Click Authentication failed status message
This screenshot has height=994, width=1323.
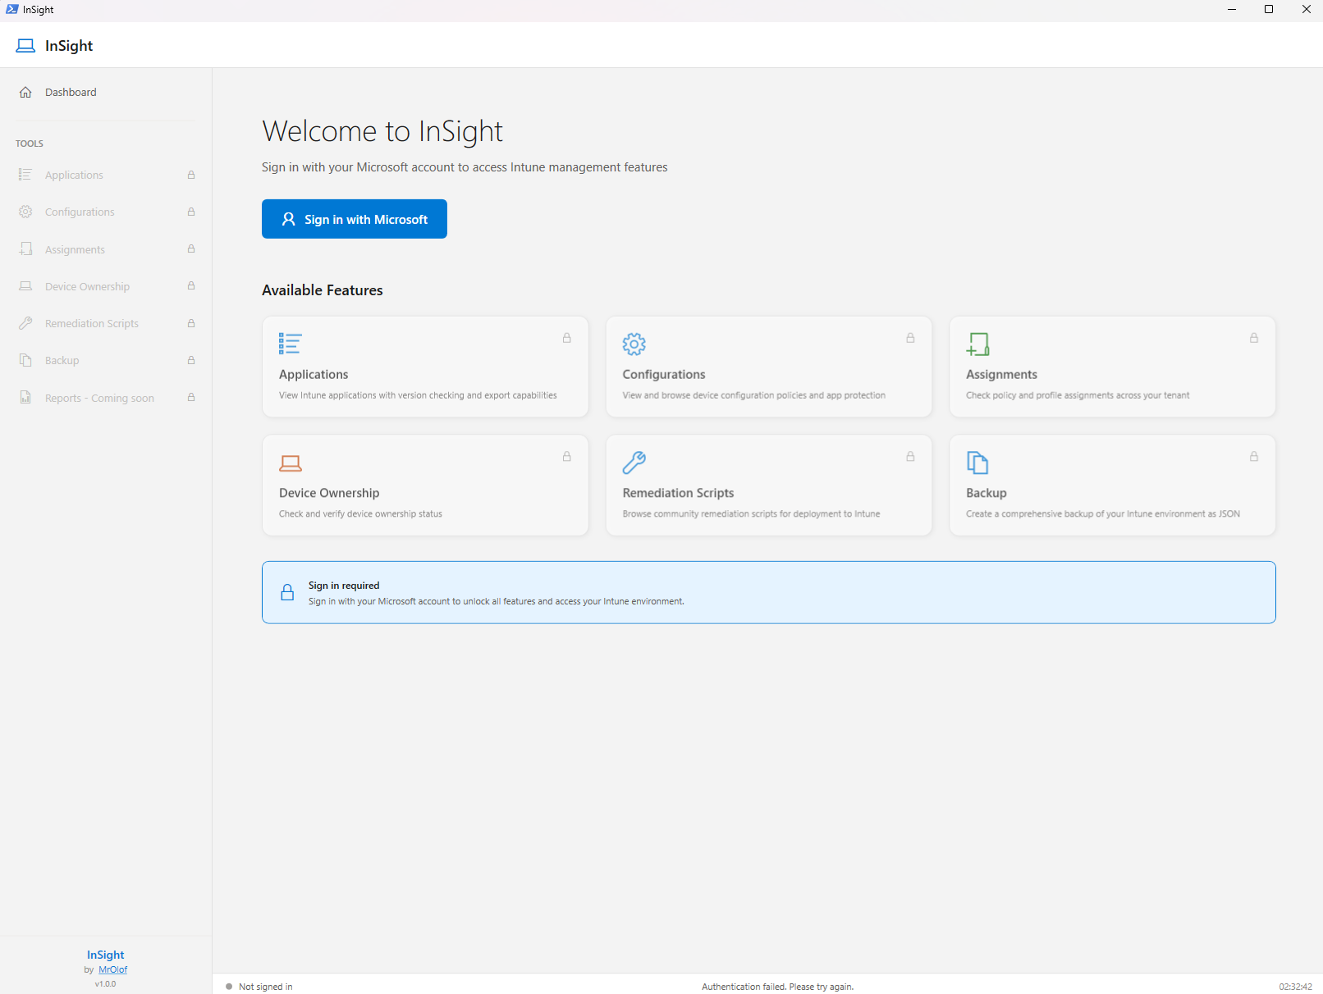tap(778, 987)
